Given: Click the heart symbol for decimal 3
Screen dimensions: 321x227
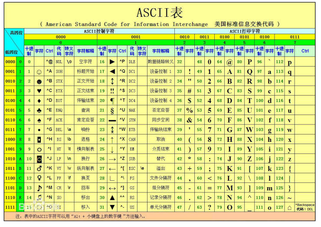Looking at the screenshot, I should tap(39, 91).
